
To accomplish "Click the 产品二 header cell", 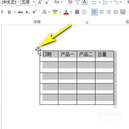I will click(86, 56).
